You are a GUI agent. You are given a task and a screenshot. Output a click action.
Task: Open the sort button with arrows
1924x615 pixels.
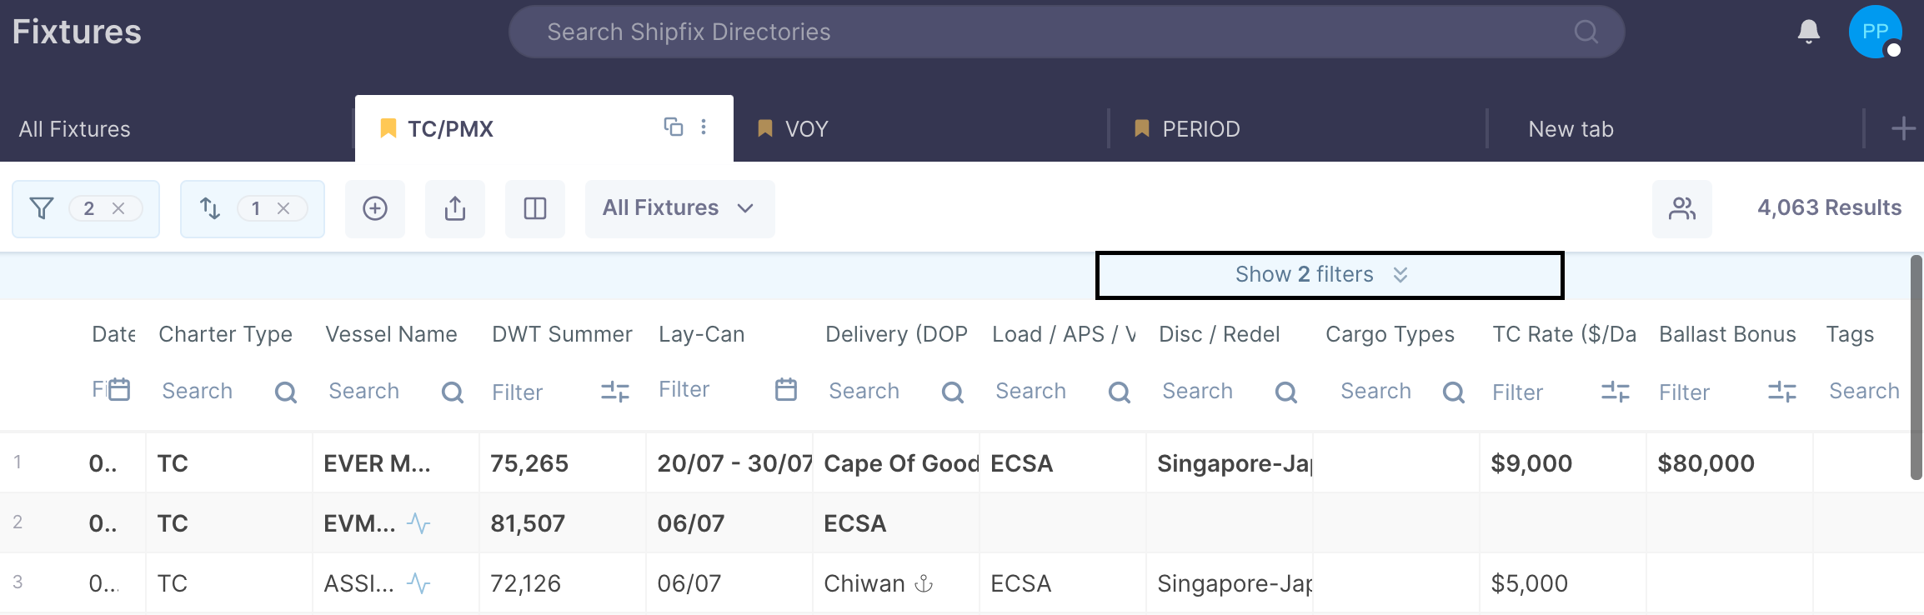click(x=210, y=208)
